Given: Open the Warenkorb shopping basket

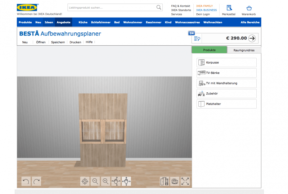Looking at the screenshot, I should coord(249,10).
